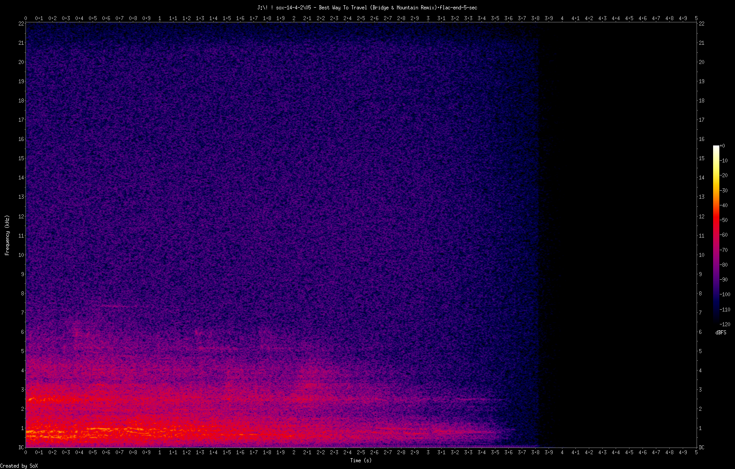The height and width of the screenshot is (469, 735).
Task: Click '10' on the left frequency axis
Action: point(21,255)
